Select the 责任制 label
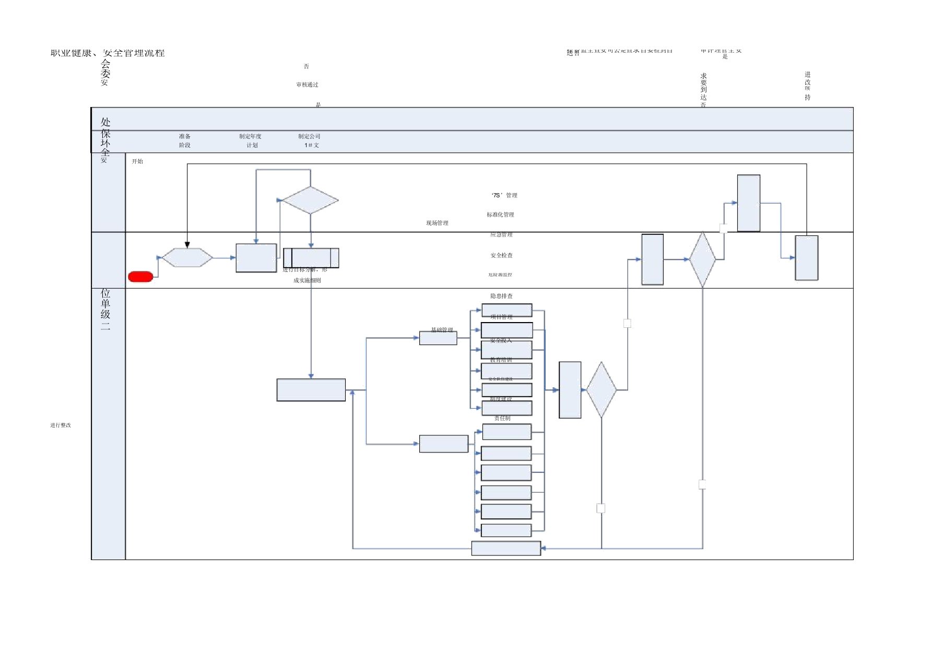This screenshot has width=942, height=665. [x=502, y=418]
